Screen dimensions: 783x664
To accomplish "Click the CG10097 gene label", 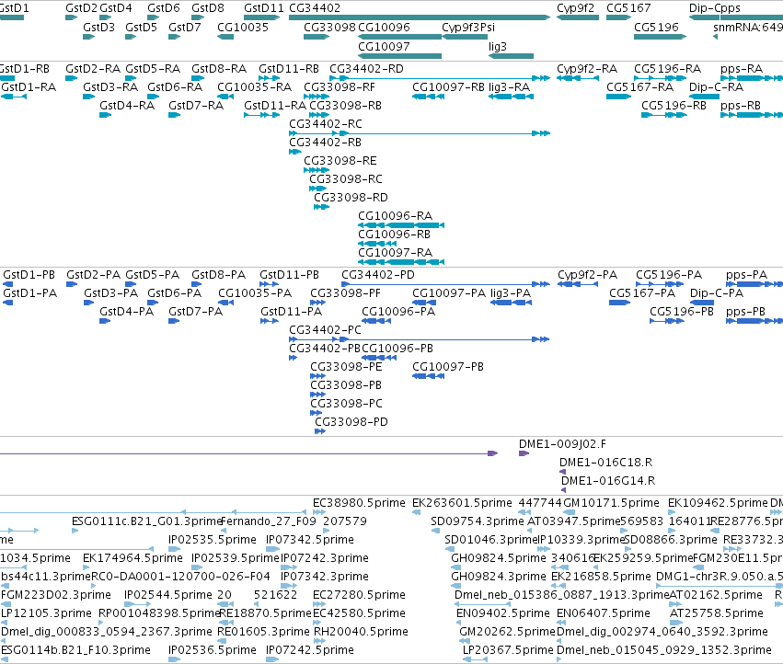I will point(384,46).
